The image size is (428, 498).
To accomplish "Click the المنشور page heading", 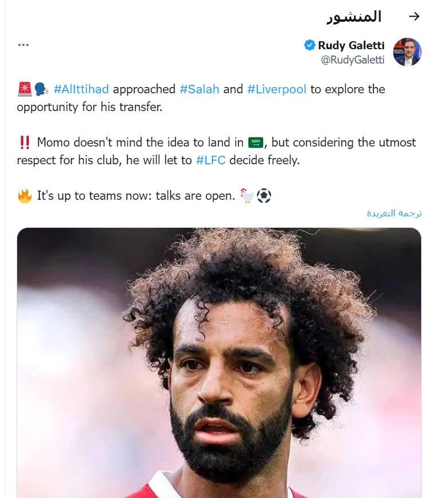I will point(354,17).
